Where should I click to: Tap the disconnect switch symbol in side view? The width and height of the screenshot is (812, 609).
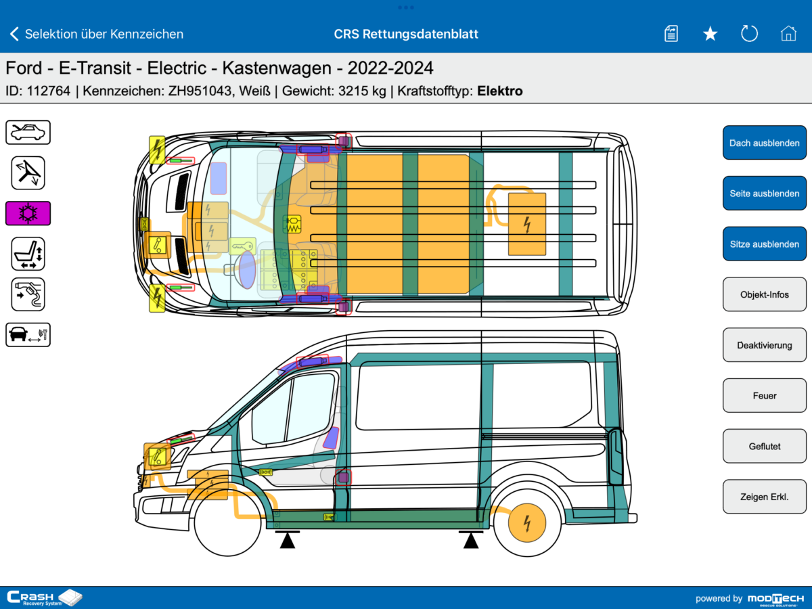(157, 457)
